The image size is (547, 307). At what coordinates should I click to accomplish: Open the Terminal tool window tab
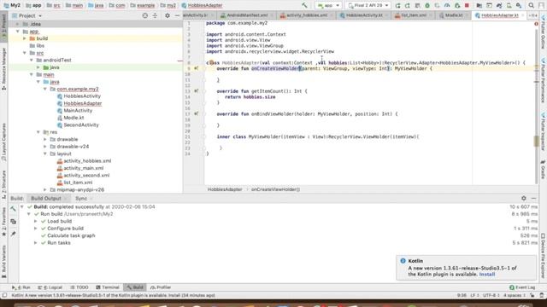(x=108, y=287)
